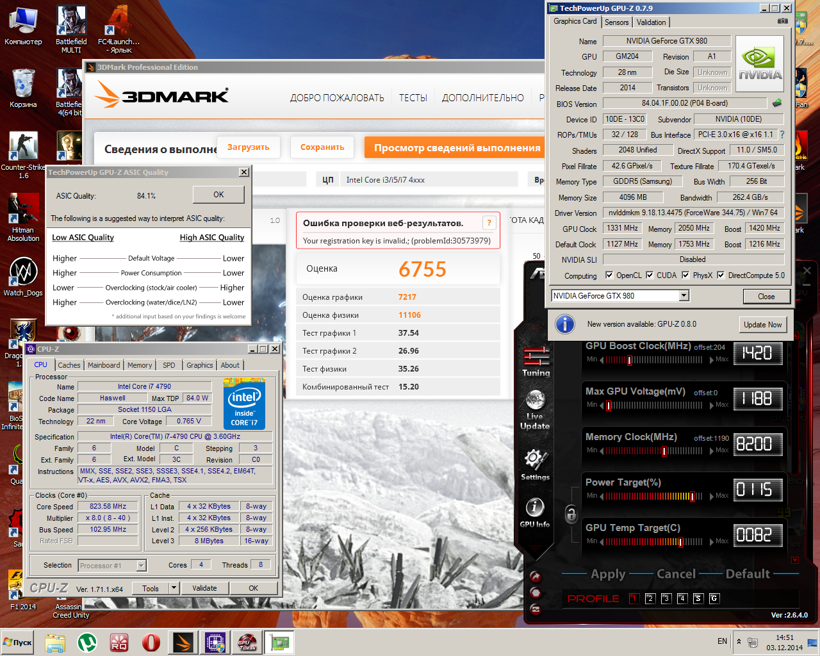Click the Min arrow for Max GPU Voltage
This screenshot has height=656, width=820.
(602, 406)
